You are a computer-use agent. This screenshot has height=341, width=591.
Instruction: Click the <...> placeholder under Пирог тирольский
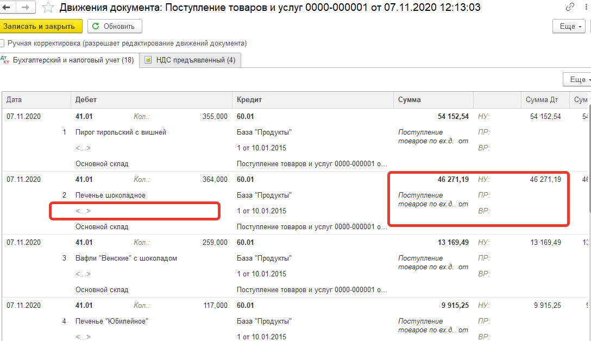pyautogui.click(x=83, y=148)
